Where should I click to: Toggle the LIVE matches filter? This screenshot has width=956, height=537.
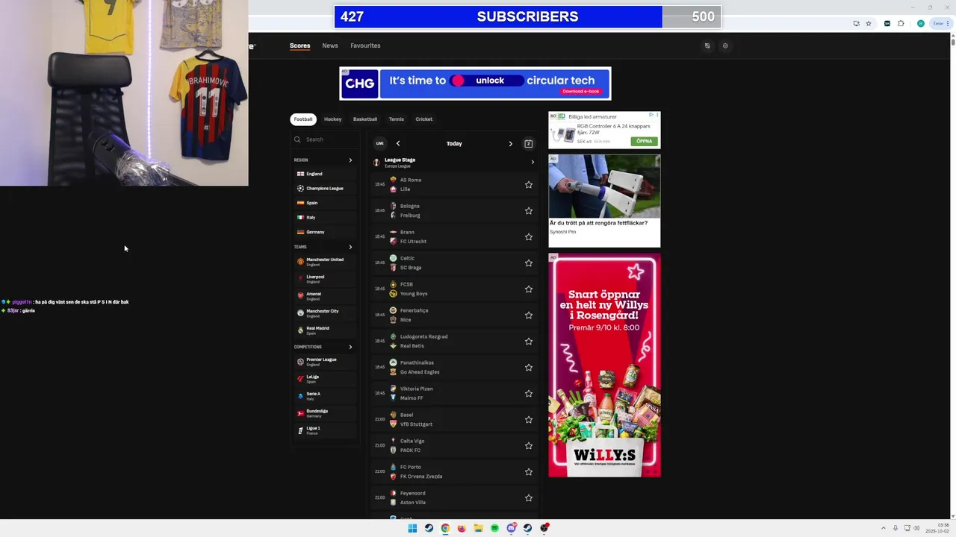coord(379,143)
